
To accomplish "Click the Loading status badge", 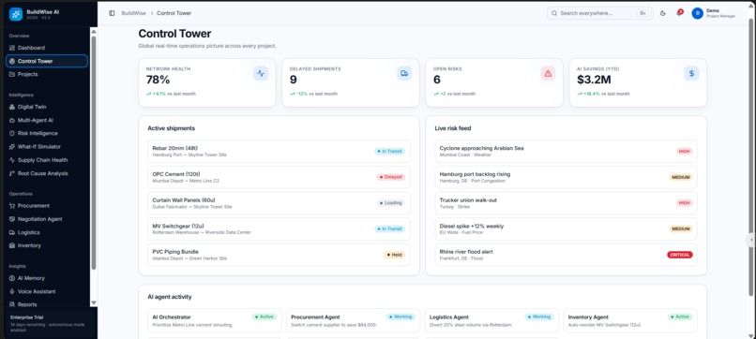I will click(391, 203).
